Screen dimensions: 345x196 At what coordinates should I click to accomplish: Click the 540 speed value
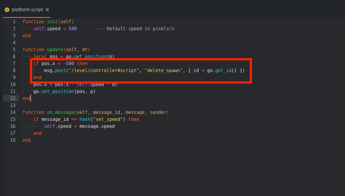click(x=72, y=29)
